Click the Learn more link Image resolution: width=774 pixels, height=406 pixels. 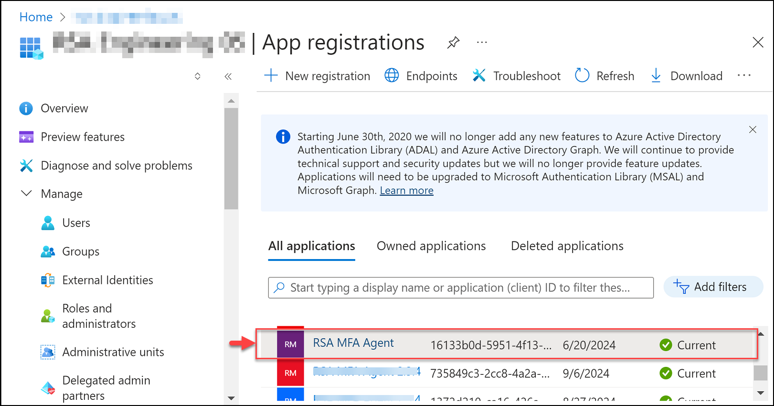[406, 190]
